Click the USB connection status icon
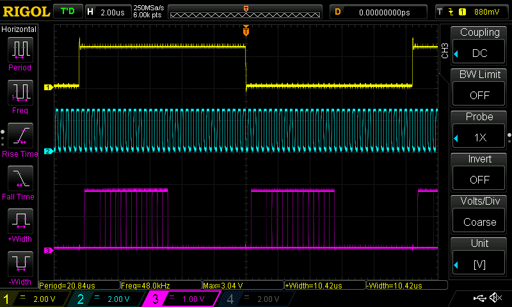Viewport: 512px width, 307px height. [x=479, y=298]
